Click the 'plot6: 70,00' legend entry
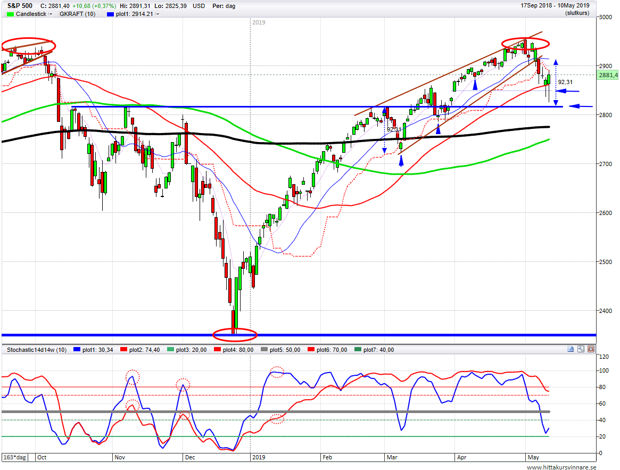620x470 pixels. 332,350
